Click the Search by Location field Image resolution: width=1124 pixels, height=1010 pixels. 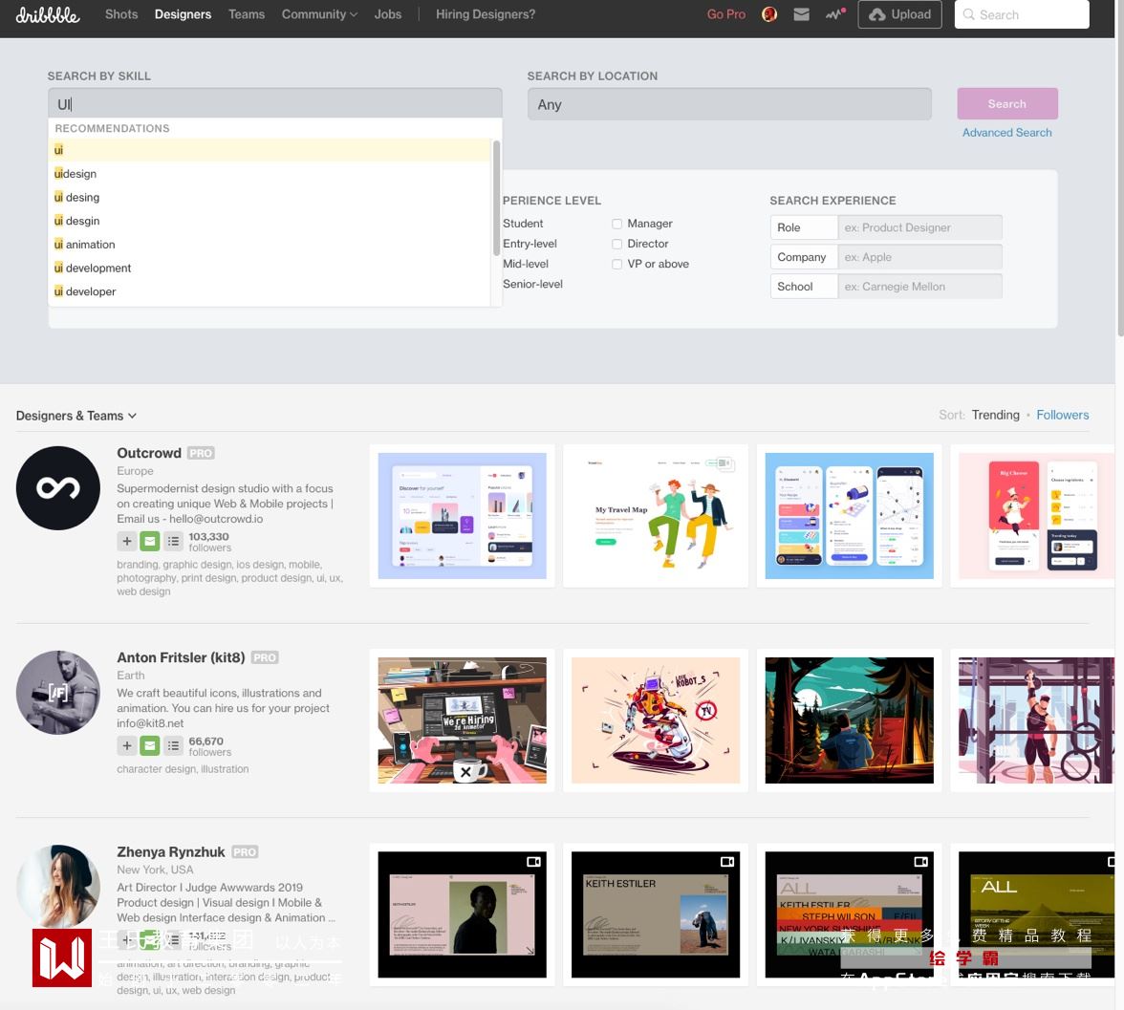(730, 105)
